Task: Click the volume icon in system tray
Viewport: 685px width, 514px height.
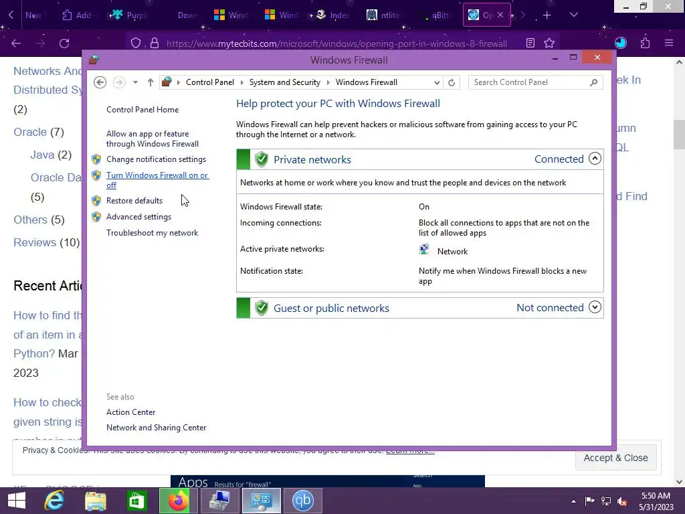Action: (x=622, y=501)
